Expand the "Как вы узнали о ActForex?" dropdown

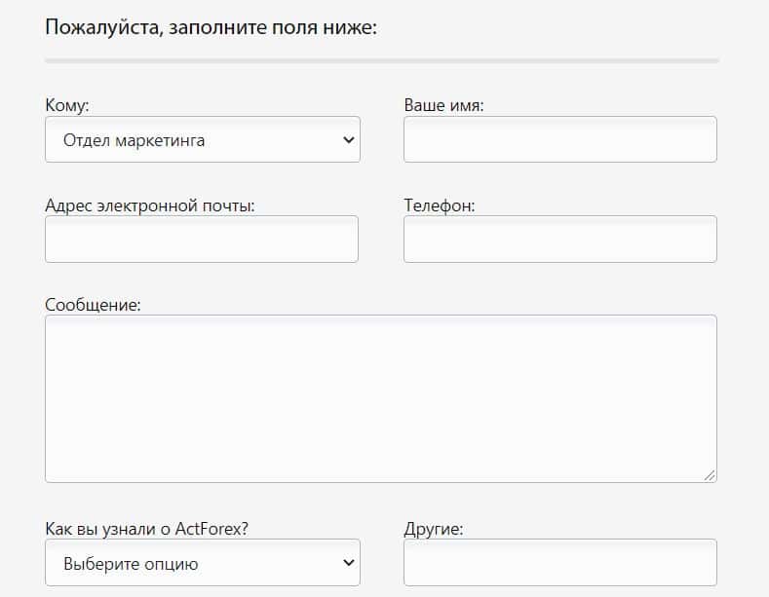tap(202, 563)
